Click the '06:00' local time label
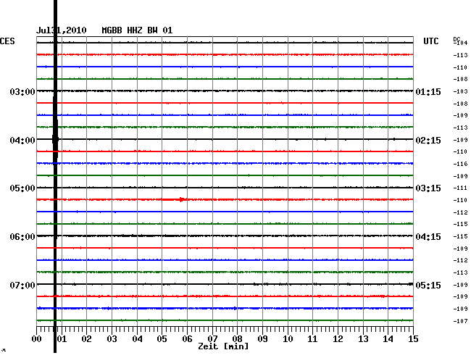The image size is (471, 358). tap(22, 237)
